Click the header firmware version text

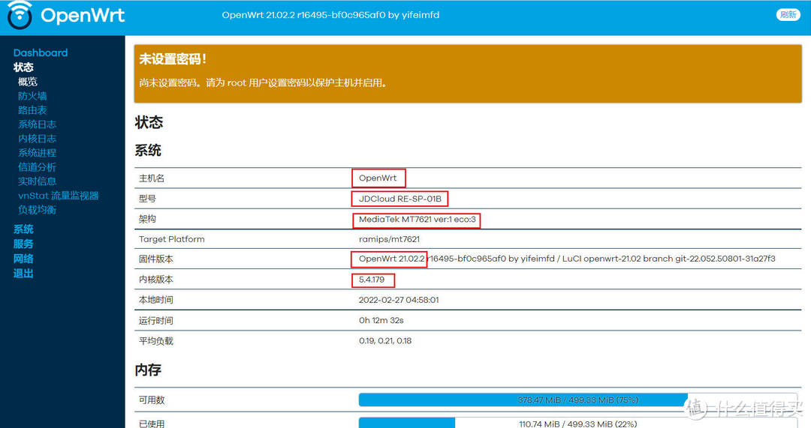pos(330,15)
